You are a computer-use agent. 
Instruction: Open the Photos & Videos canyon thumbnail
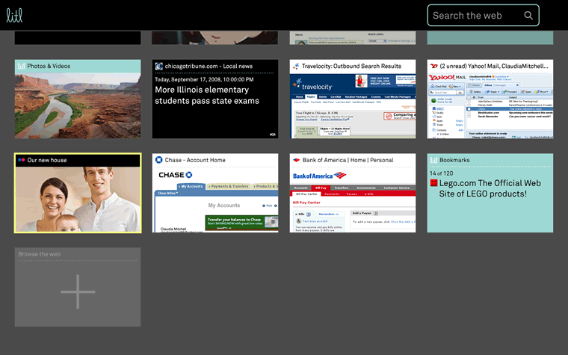pos(78,105)
